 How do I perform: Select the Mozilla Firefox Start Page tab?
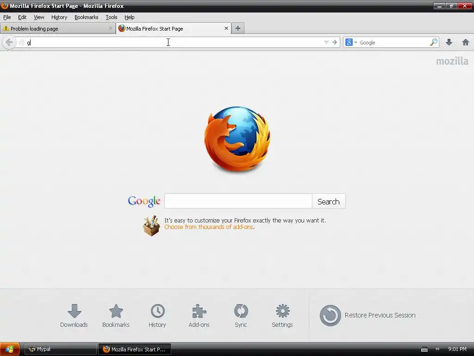click(174, 28)
